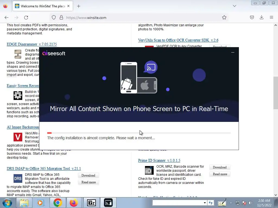Open 7-Zip from the taskbar
The image size is (278, 208).
(x=91, y=203)
